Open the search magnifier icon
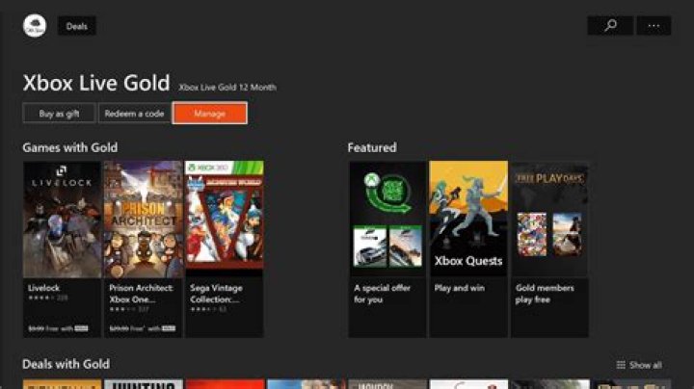 click(x=610, y=26)
